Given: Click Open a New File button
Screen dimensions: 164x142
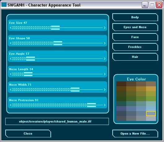Looking at the screenshot, I should 135,134.
